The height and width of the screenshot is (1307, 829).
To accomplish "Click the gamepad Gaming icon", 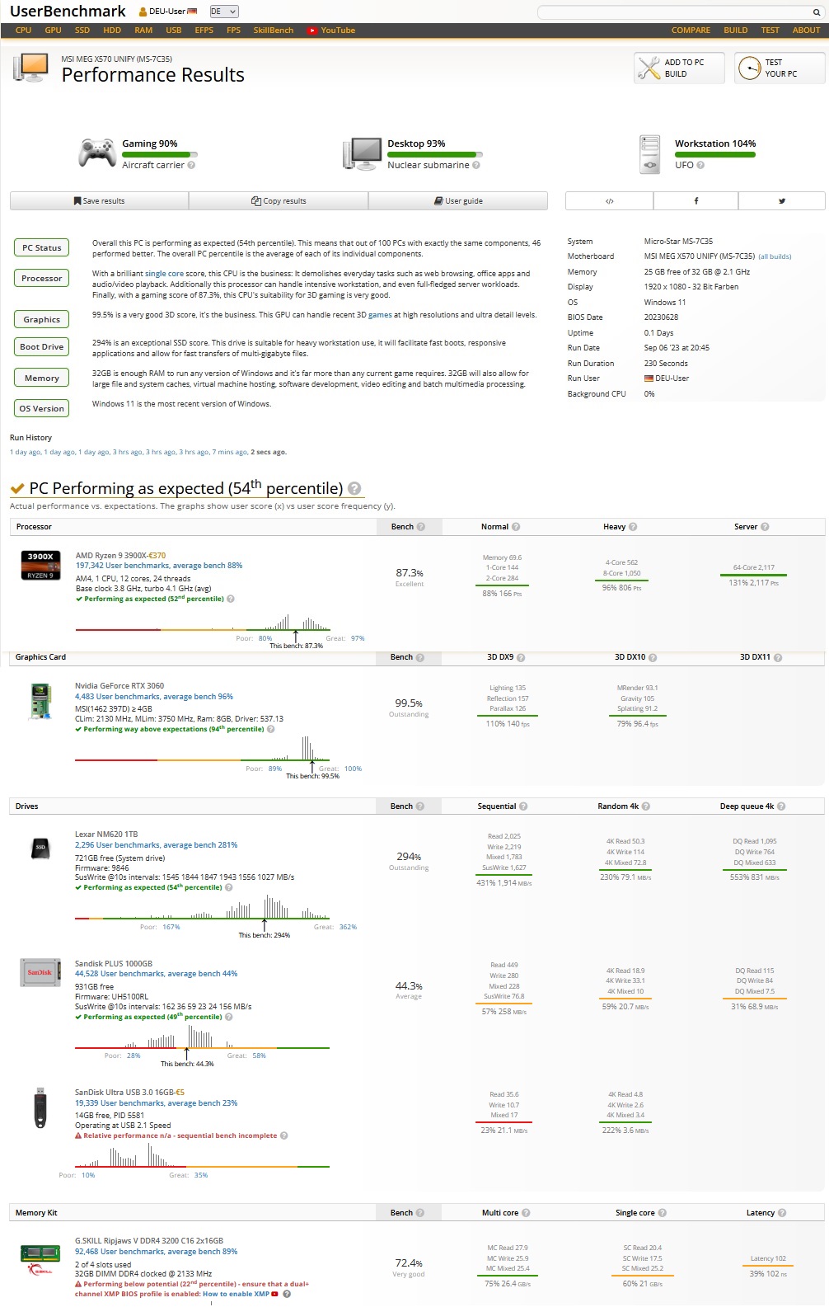I will click(96, 153).
